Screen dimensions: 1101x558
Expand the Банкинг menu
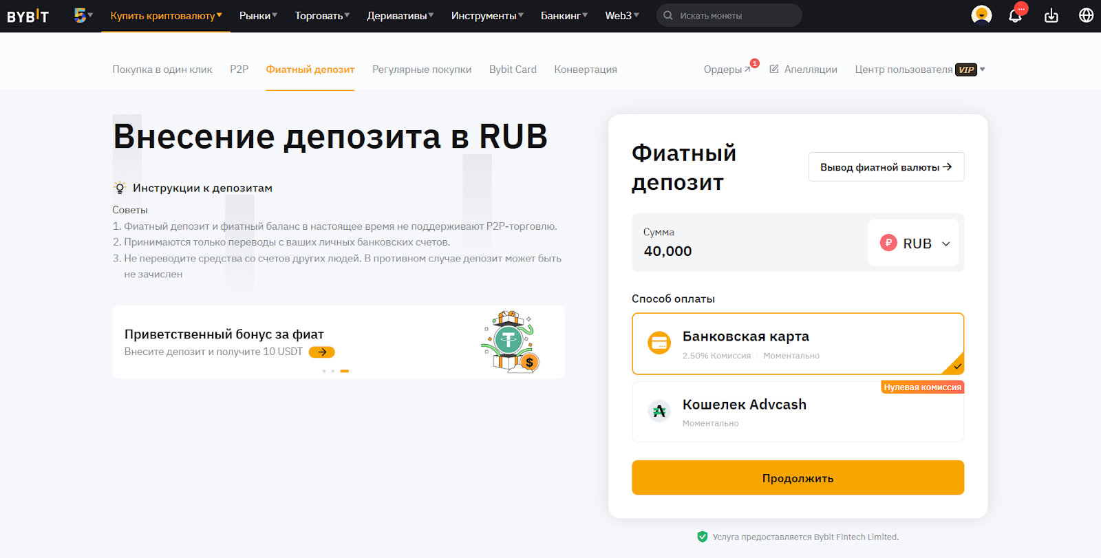pyautogui.click(x=564, y=16)
